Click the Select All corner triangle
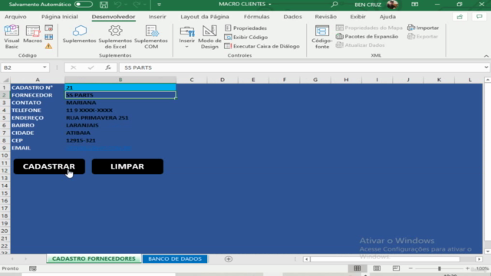This screenshot has width=491, height=276. click(5, 80)
